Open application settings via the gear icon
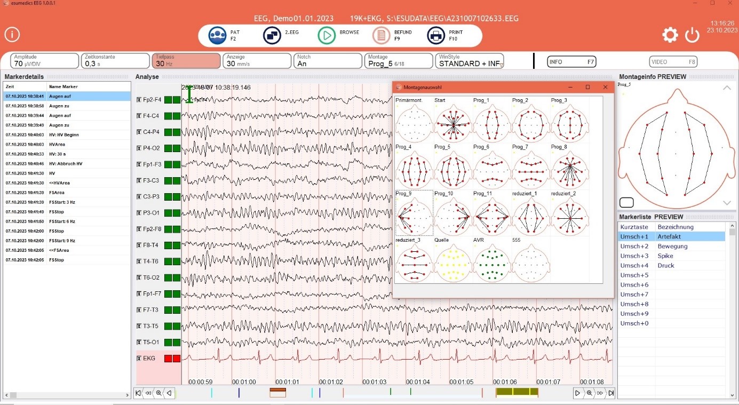The width and height of the screenshot is (739, 405). [670, 34]
